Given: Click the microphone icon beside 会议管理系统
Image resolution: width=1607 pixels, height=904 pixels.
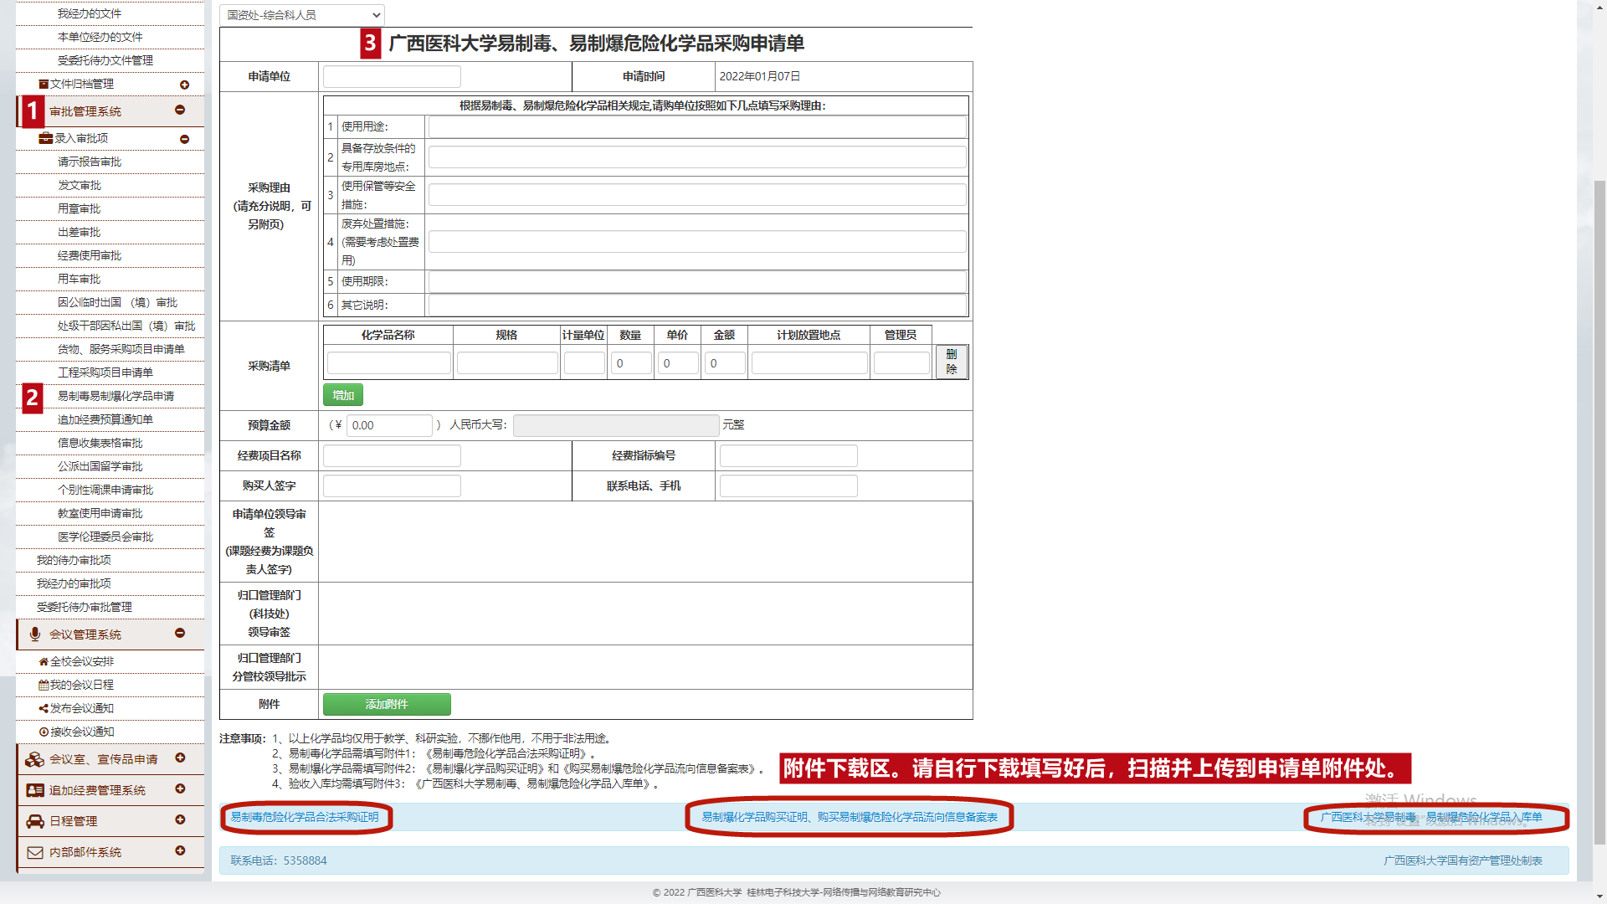Looking at the screenshot, I should point(35,634).
